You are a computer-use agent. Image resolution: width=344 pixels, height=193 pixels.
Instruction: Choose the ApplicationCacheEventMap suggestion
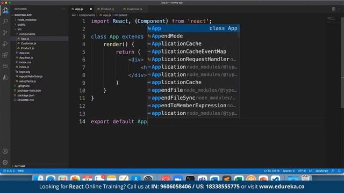tap(193, 51)
